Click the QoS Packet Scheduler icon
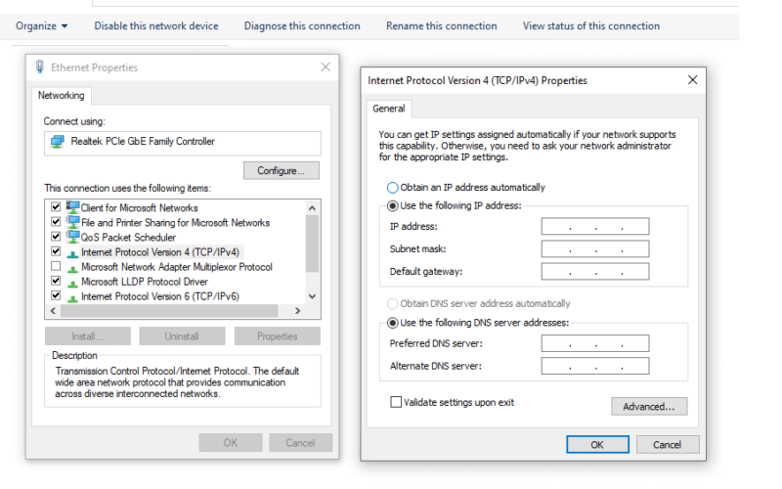 72,237
